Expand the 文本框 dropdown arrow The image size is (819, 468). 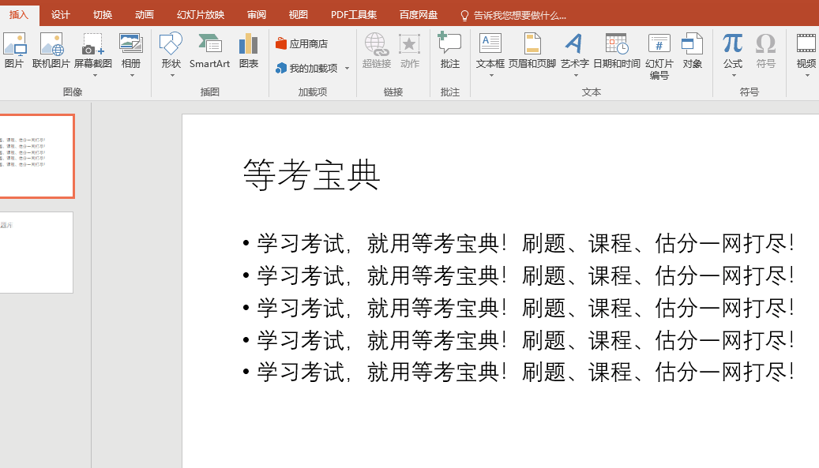click(491, 75)
